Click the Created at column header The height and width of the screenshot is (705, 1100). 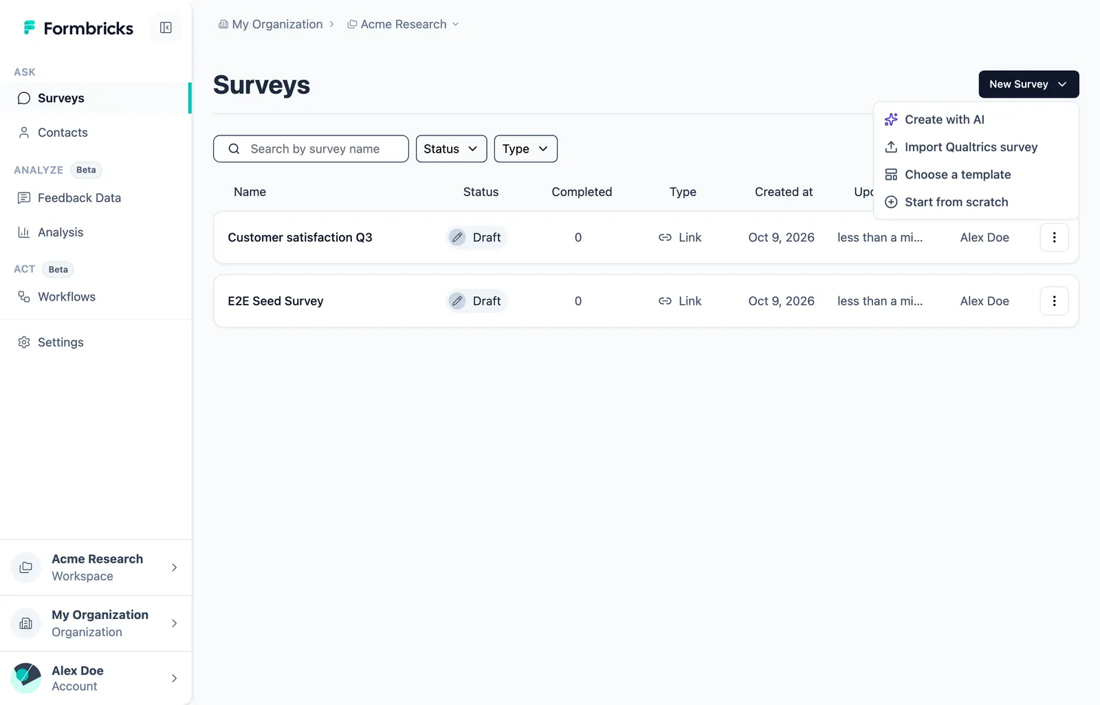click(784, 192)
